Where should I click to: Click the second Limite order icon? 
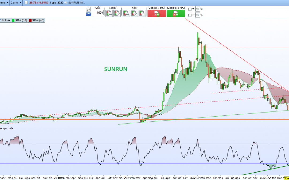click(117, 13)
